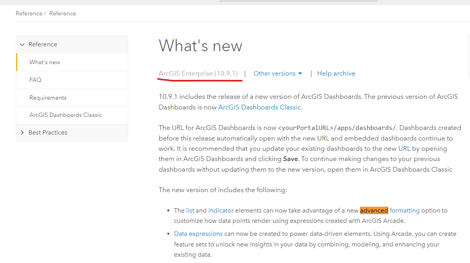Click the orange highlighted word 'advanced'
Image resolution: width=470 pixels, height=263 pixels.
tap(374, 211)
